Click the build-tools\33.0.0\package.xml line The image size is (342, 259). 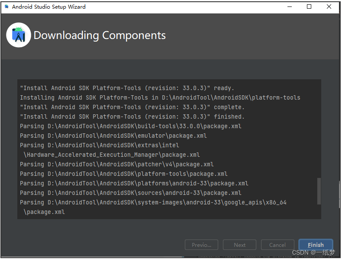[x=131, y=126]
